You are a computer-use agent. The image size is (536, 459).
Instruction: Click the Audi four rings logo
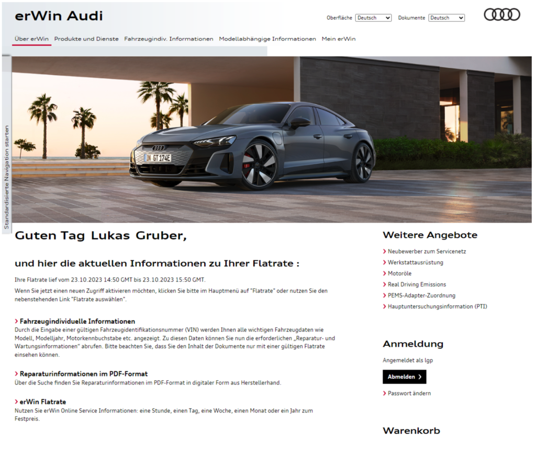click(x=502, y=15)
